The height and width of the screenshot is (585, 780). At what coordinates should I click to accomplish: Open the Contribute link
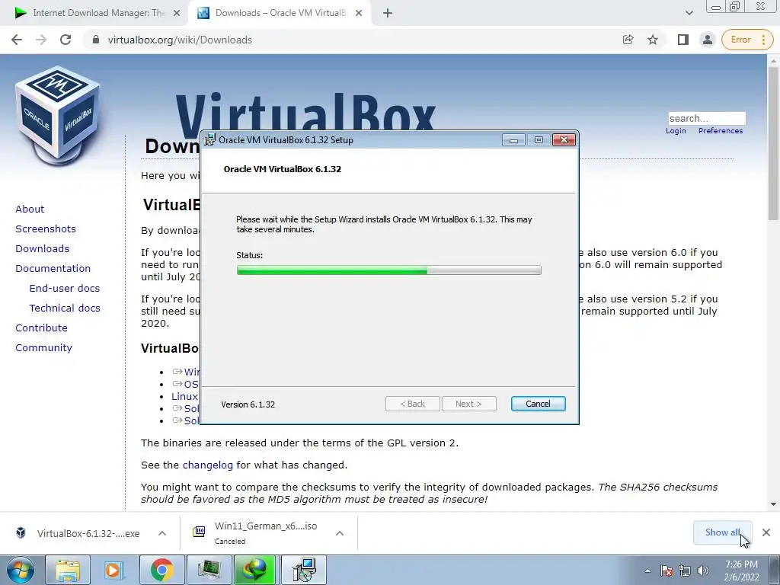41,328
